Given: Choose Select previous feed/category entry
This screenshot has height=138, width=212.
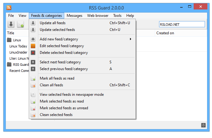Looking at the screenshot, I should click(x=82, y=69).
